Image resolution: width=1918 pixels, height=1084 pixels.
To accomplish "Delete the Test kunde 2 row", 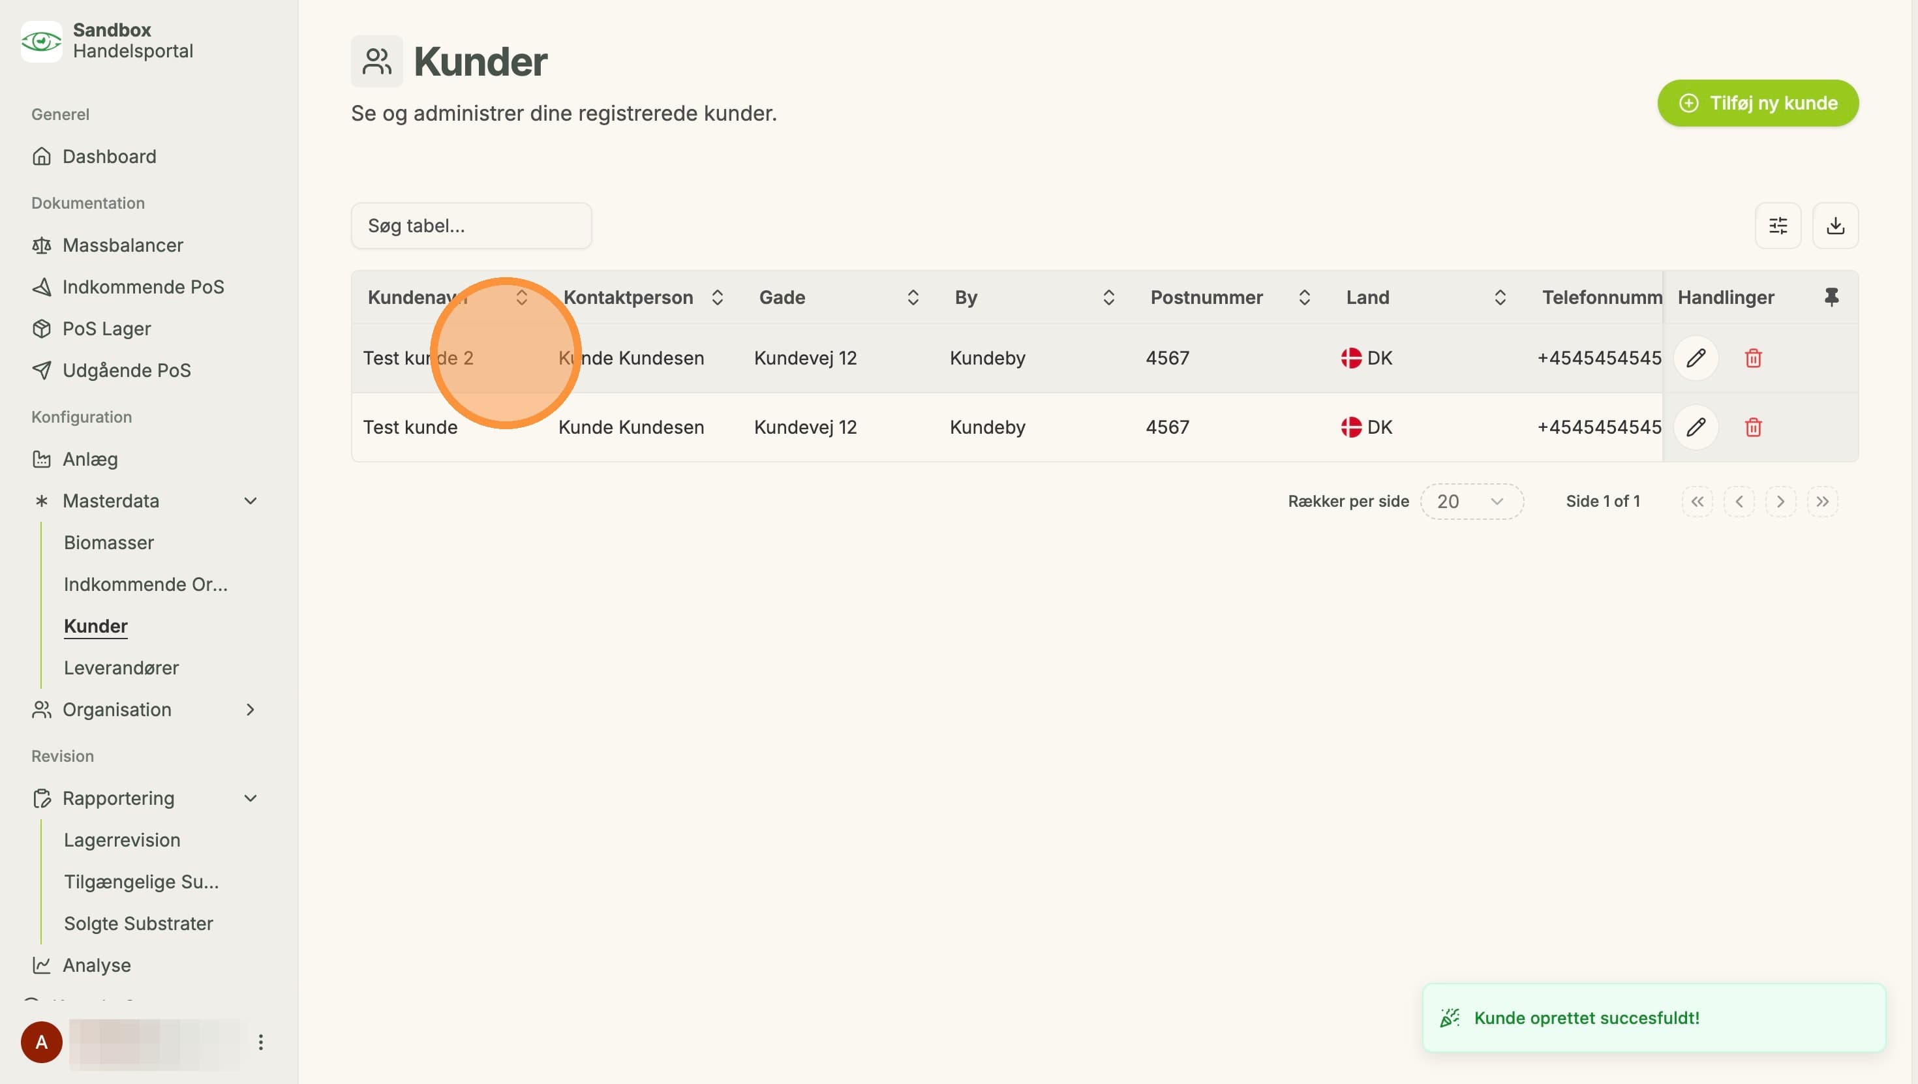I will tap(1754, 358).
